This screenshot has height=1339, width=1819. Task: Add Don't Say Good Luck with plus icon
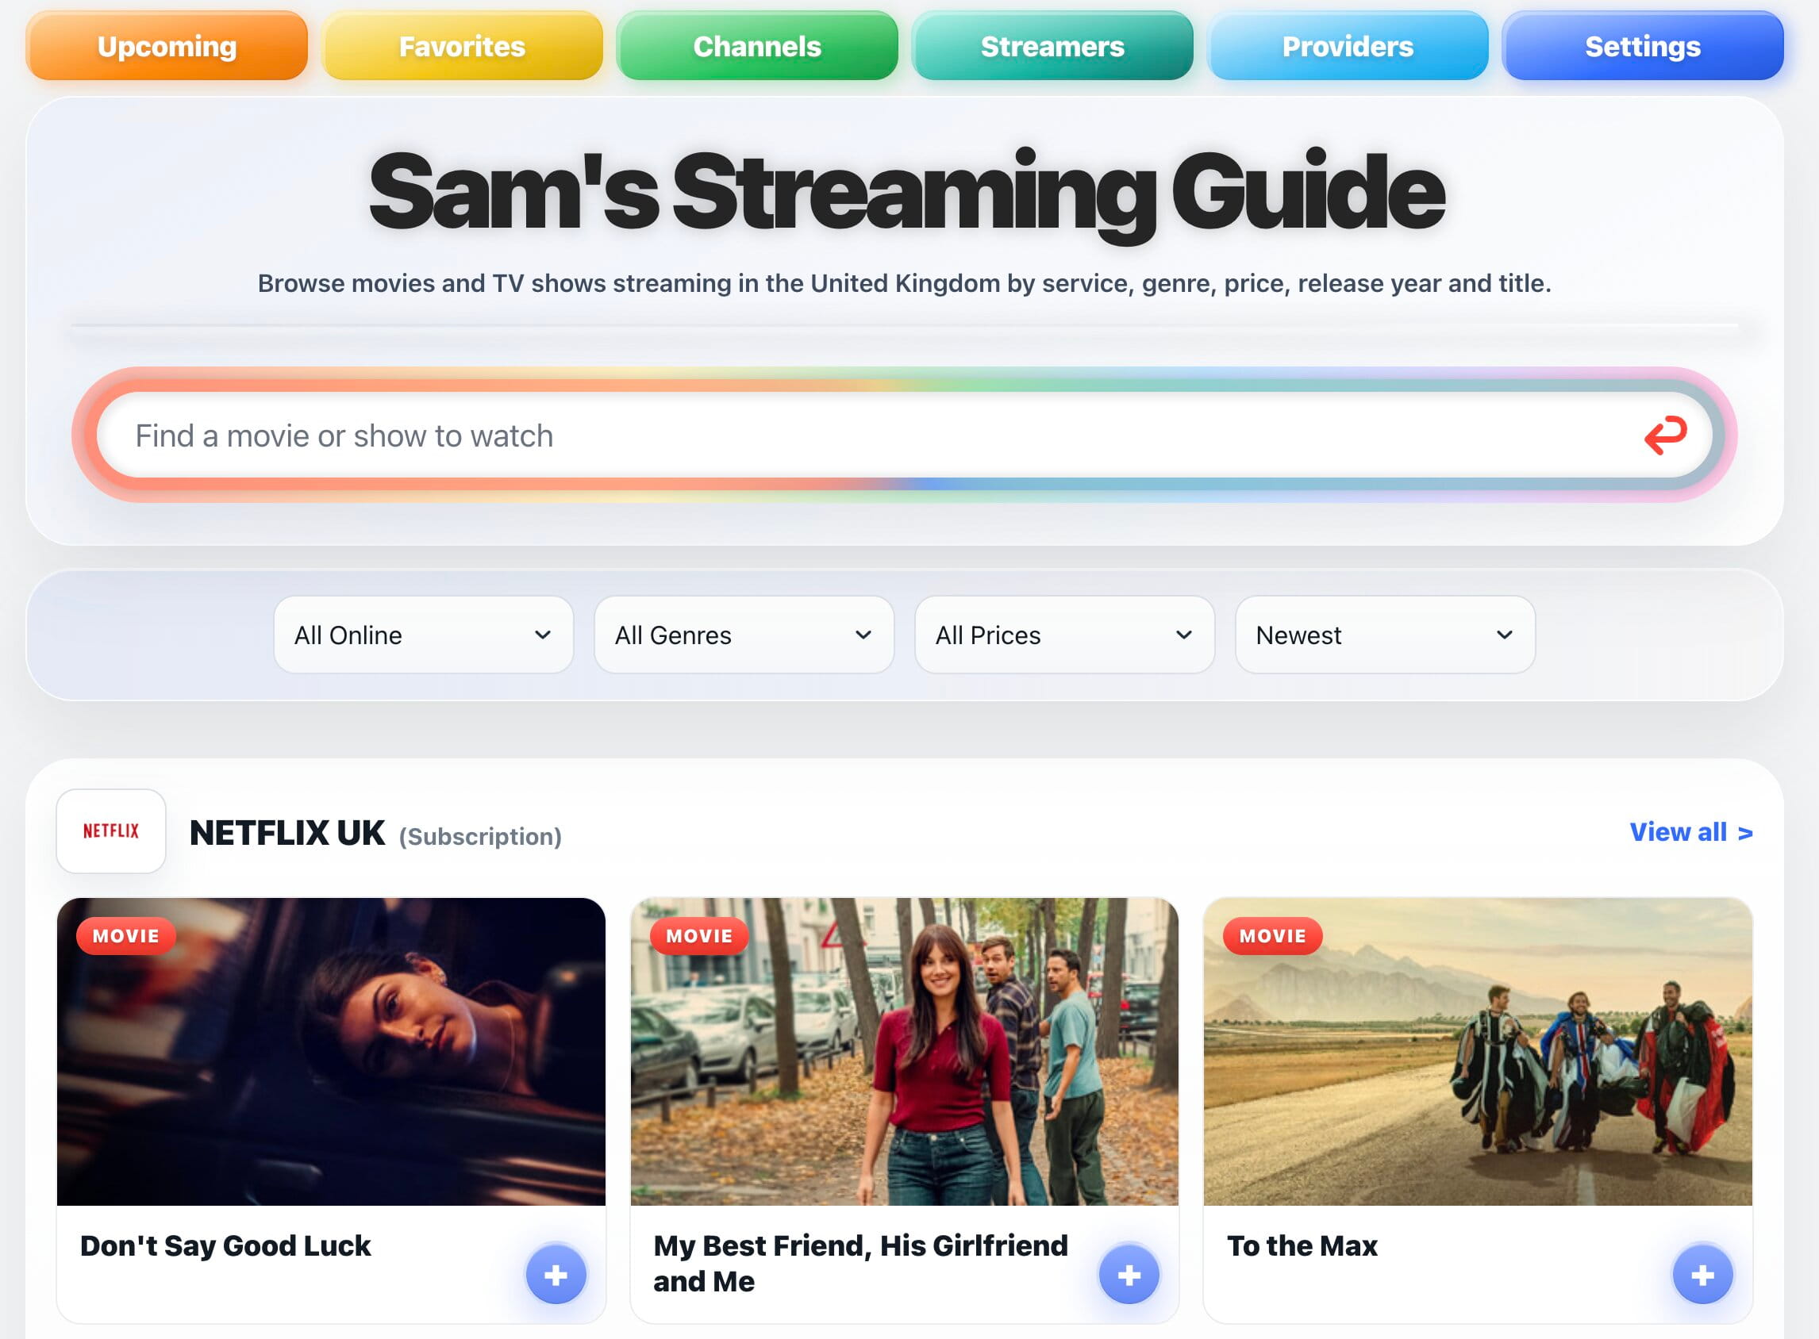(556, 1275)
